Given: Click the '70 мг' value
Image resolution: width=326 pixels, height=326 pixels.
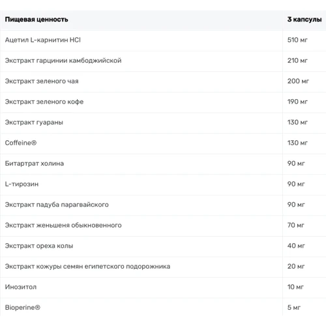Looking at the screenshot, I should click(295, 225).
